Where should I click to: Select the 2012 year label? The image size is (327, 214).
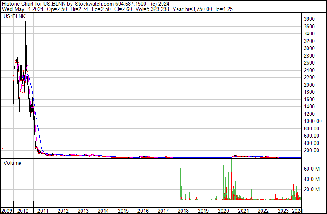tap(63, 211)
